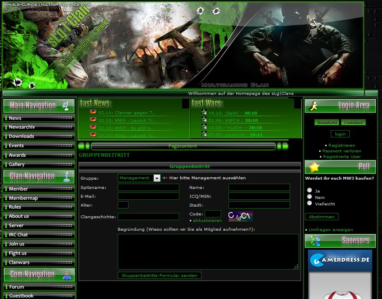Screen dimensions: 382x299
Task: Click the monitor icon in Main.Navigation header
Action: pyautogui.click(x=66, y=106)
